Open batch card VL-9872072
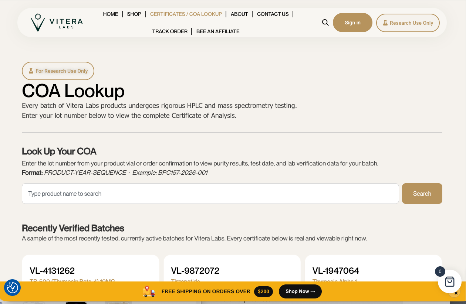Screen dimensions: 466x304 (x=232, y=269)
